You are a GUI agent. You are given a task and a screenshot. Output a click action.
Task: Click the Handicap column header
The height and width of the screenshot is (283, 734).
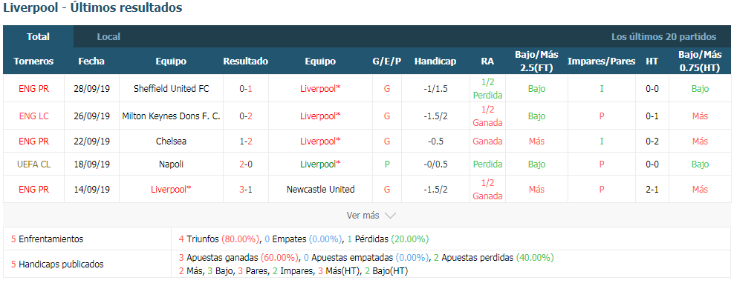click(435, 61)
